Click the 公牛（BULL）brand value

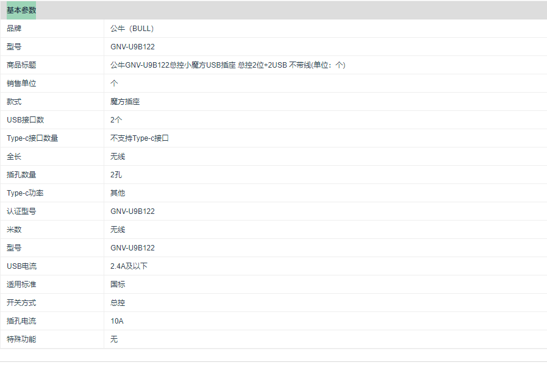click(132, 29)
